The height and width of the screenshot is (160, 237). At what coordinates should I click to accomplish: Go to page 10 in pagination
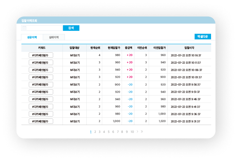point(132,132)
